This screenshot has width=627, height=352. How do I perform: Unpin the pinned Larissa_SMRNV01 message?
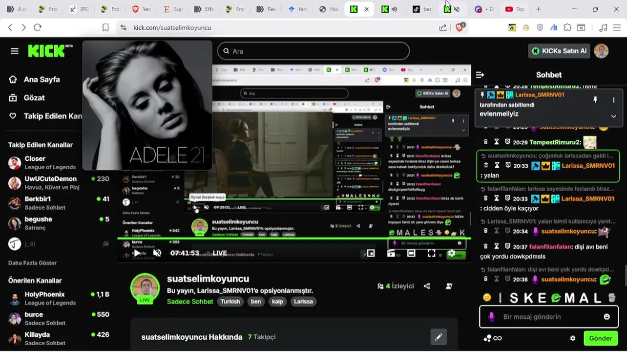595,100
